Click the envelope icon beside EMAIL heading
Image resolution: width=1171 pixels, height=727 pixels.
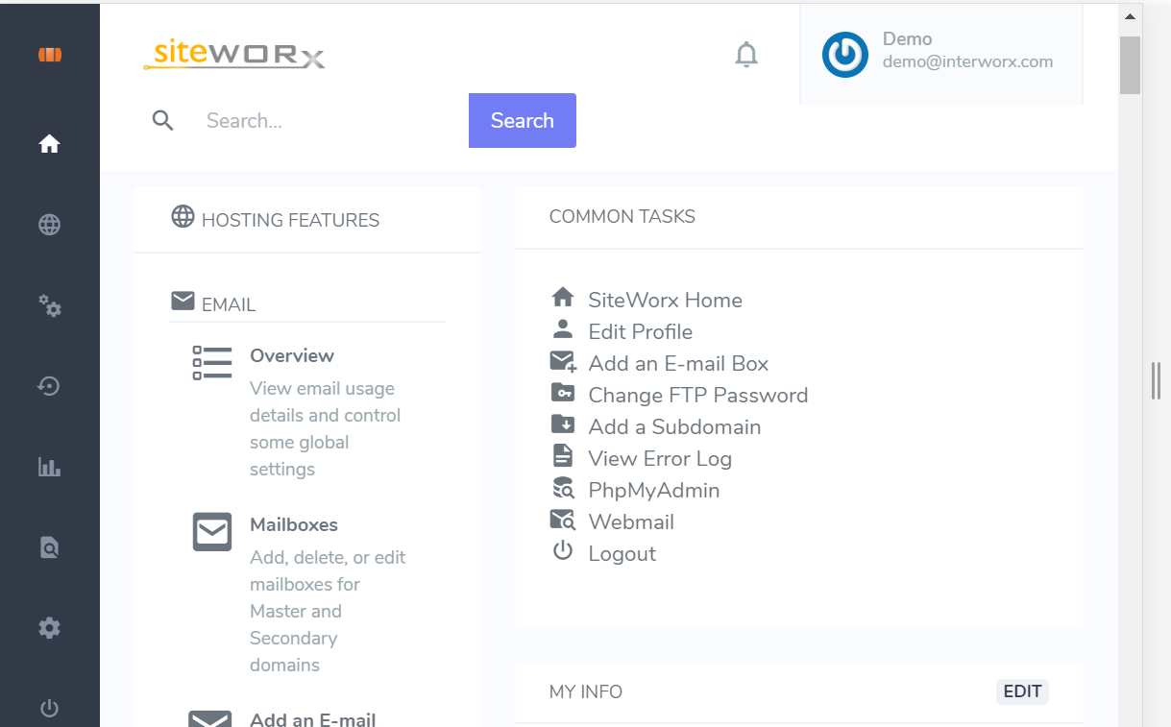coord(183,302)
